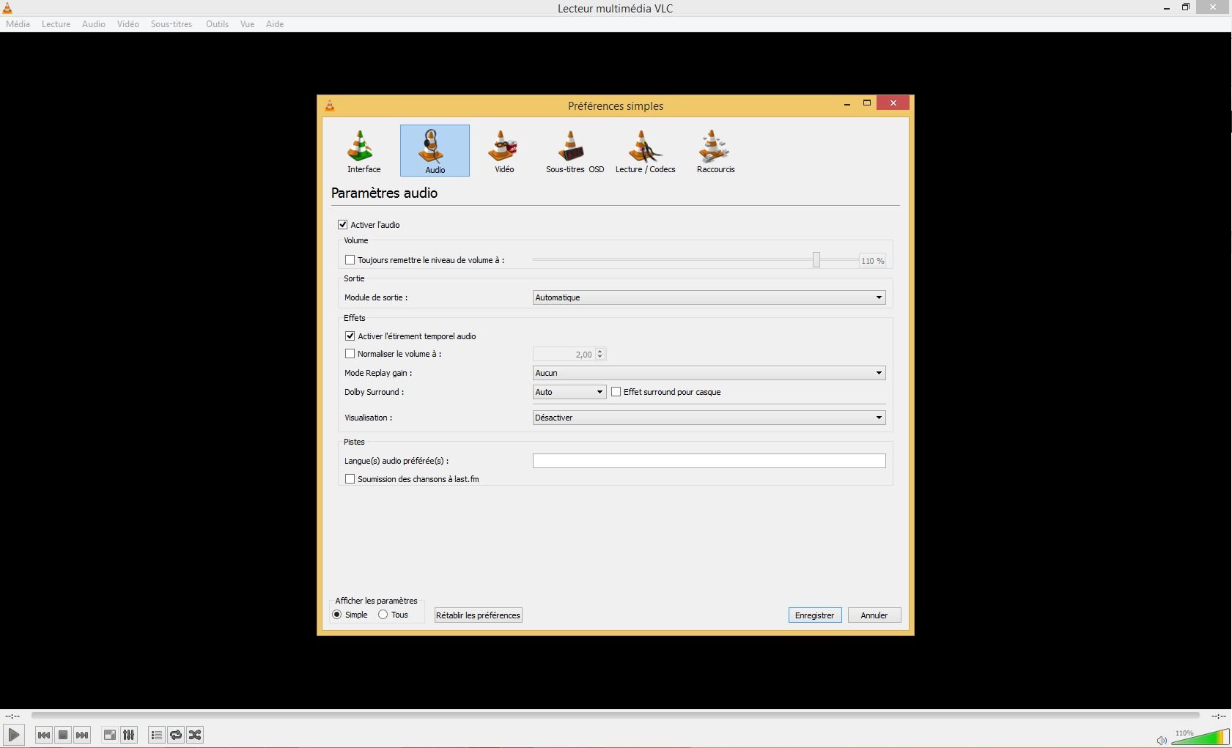Open the Lecture menu
1232x748 pixels.
pos(56,24)
